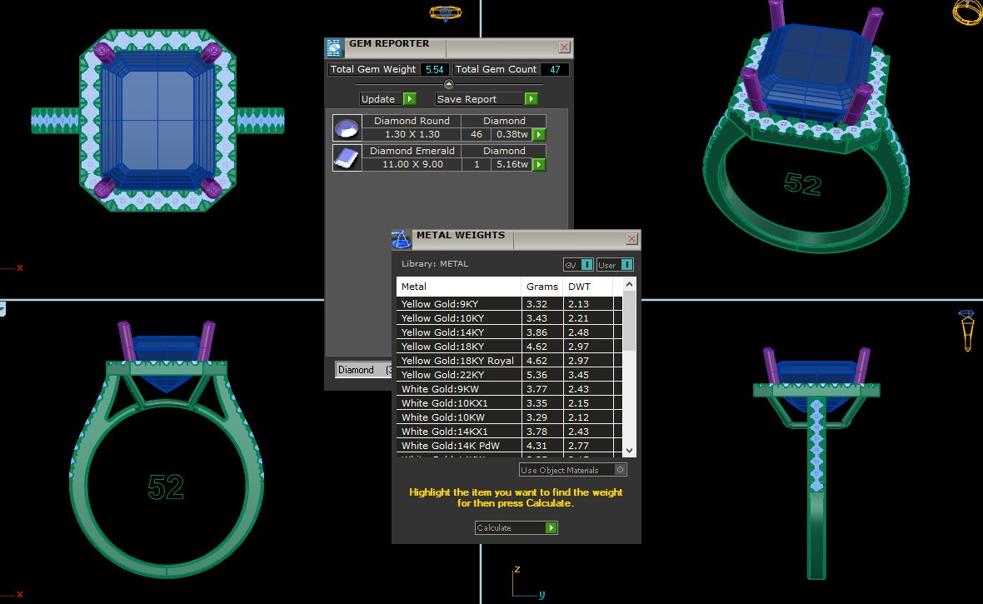The width and height of the screenshot is (983, 604).
Task: Click the green arrow beside 5.16tw
Action: click(x=539, y=164)
